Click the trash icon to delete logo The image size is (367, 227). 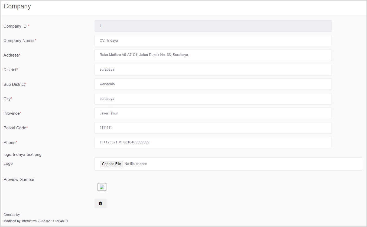coord(100,203)
